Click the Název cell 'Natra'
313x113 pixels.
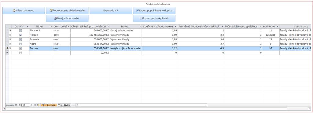tap(41, 44)
